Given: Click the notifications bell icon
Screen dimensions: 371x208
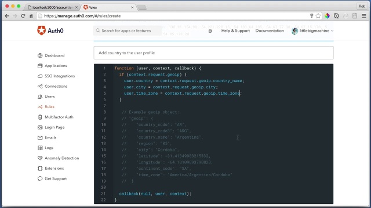Looking at the screenshot, I should click(210, 31).
